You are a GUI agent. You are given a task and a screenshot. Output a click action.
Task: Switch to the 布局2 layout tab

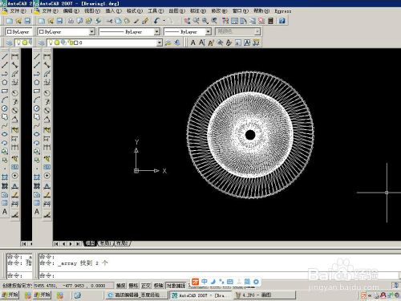click(122, 243)
